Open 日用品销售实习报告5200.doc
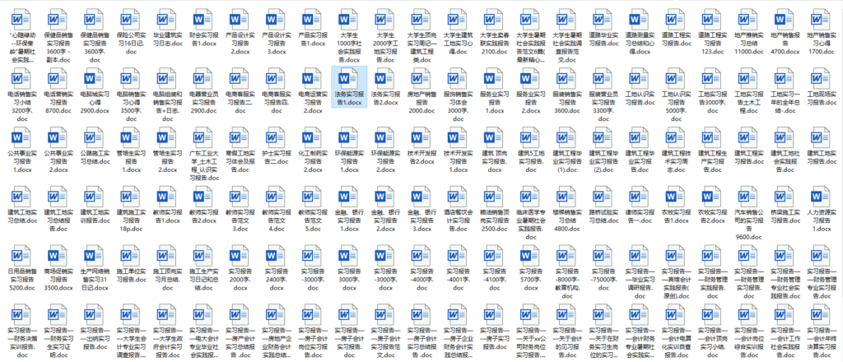Image resolution: width=843 pixels, height=362 pixels. pos(18,256)
